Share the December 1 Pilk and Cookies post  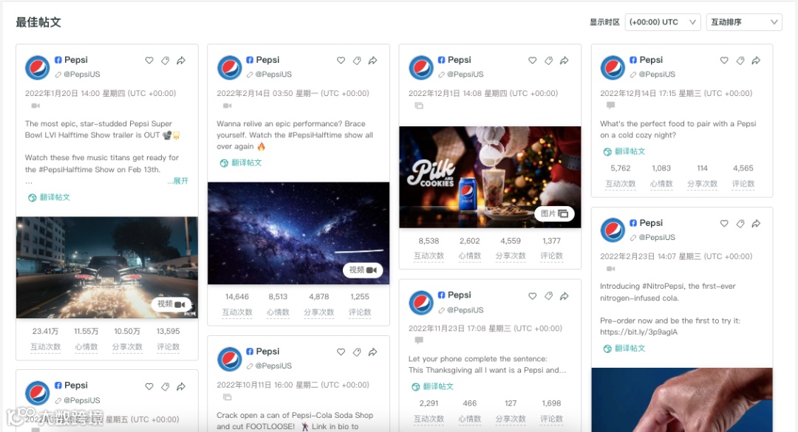[565, 61]
